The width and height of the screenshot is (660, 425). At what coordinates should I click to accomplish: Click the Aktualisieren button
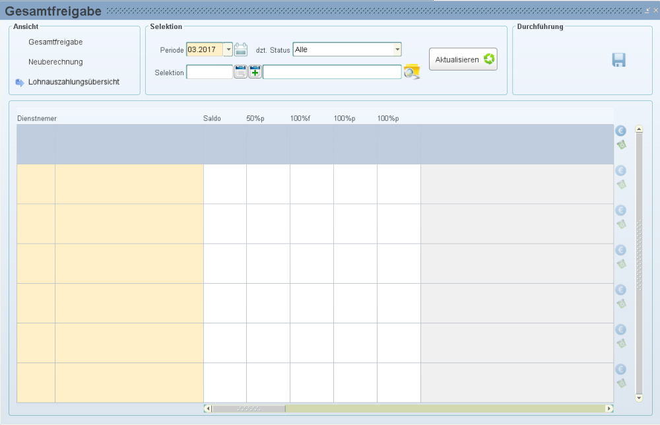(463, 59)
